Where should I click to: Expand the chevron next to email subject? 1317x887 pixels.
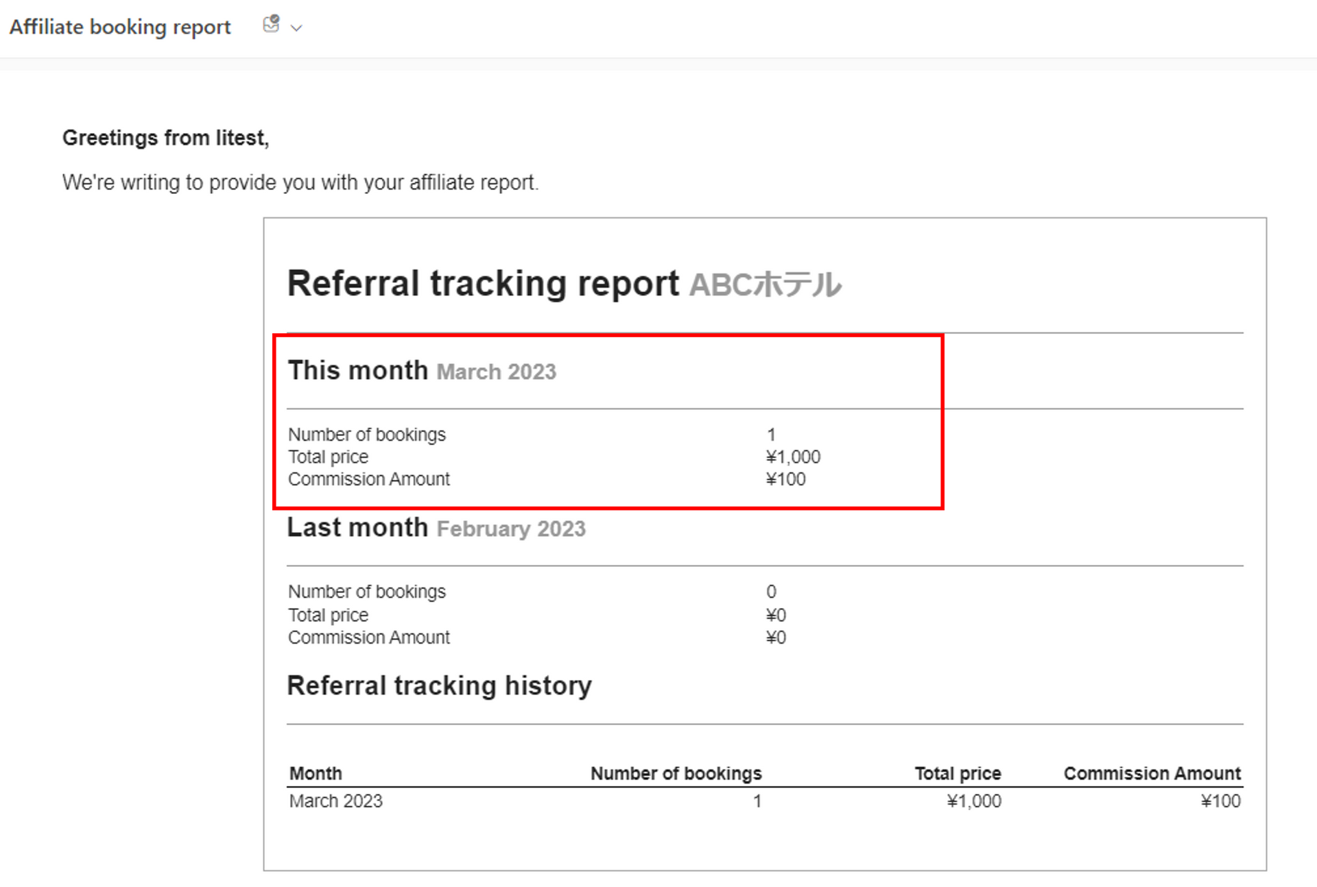296,28
